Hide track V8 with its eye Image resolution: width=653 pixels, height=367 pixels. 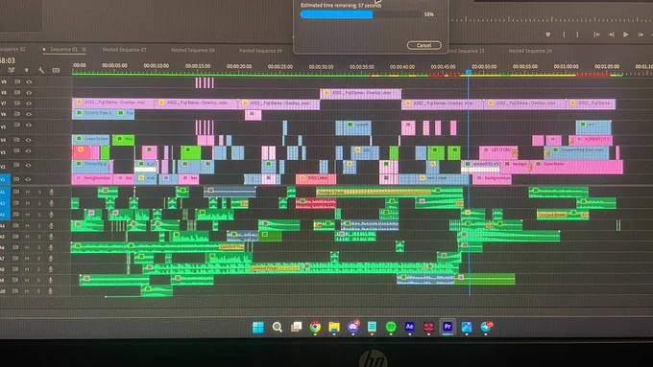[29, 93]
